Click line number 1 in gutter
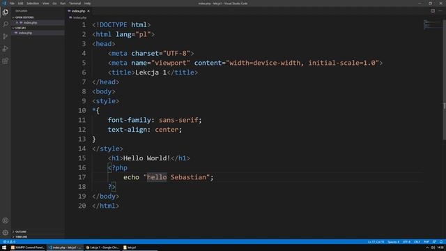The width and height of the screenshot is (446, 251). pos(84,25)
